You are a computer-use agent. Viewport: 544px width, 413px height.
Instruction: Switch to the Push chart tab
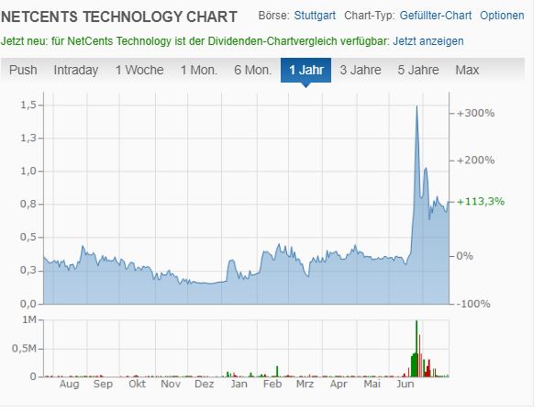point(23,70)
